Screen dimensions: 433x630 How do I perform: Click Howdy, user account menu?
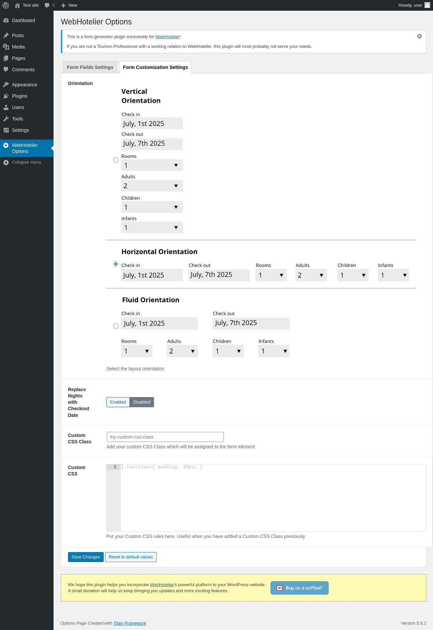[414, 5]
